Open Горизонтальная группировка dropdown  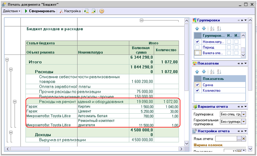[244, 122]
